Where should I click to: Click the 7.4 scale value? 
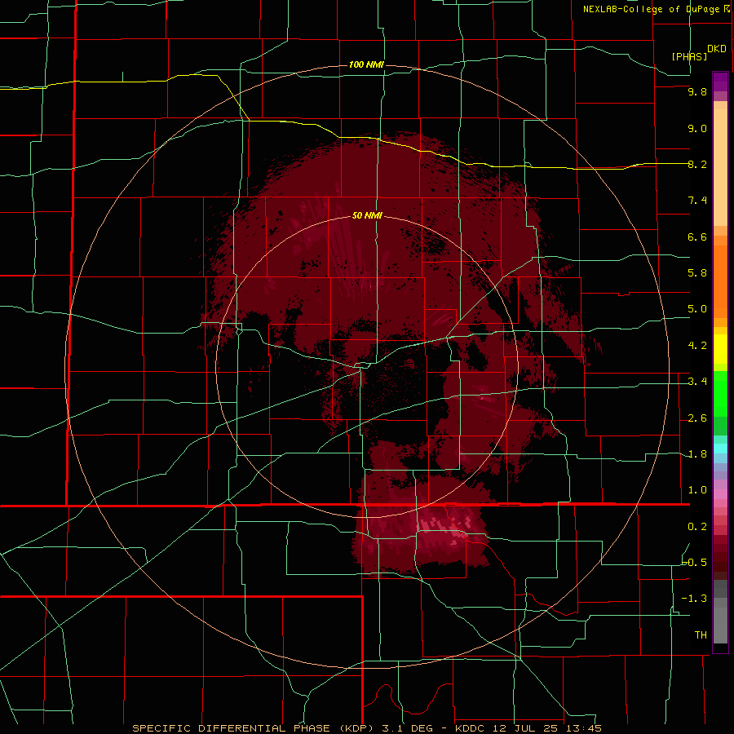click(x=697, y=201)
